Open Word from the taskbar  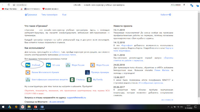pos(42,107)
